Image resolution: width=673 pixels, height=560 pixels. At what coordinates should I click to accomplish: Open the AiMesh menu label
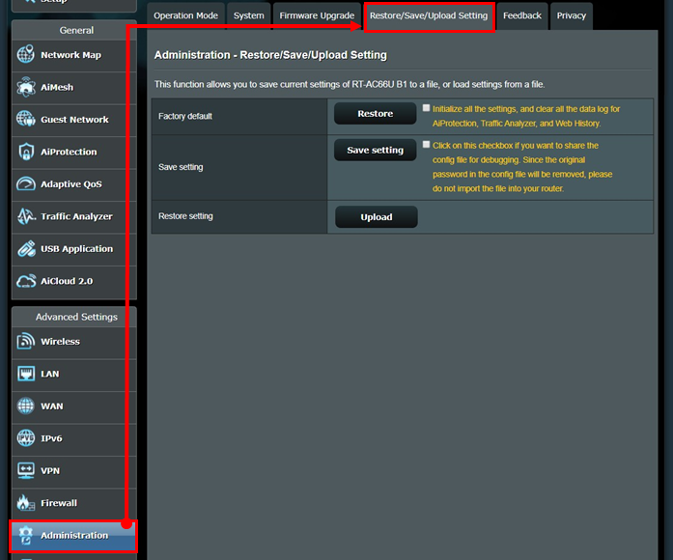coord(57,88)
